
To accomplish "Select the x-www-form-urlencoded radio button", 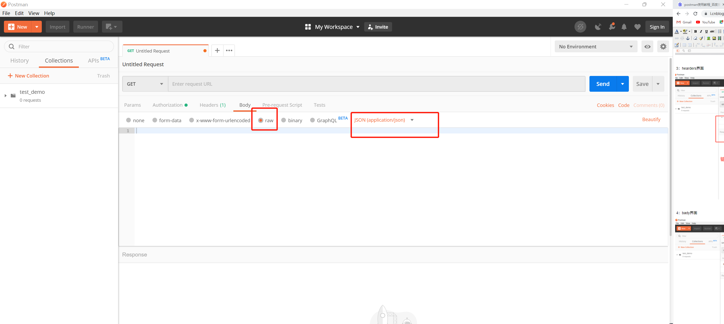I will coord(191,120).
